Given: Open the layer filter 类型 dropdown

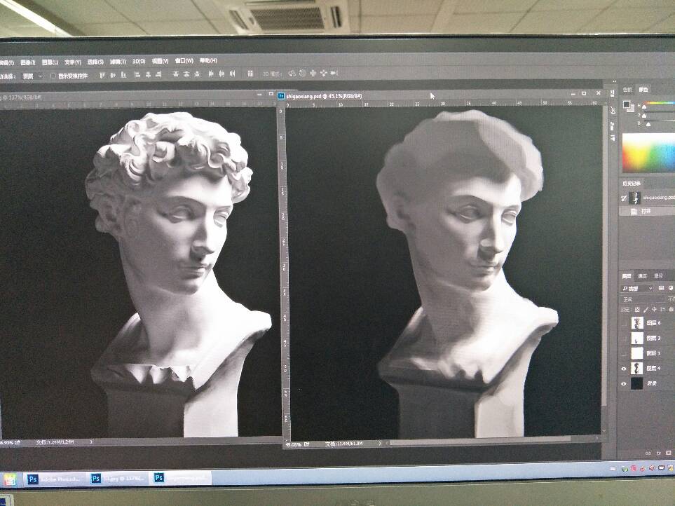Looking at the screenshot, I should click(637, 288).
